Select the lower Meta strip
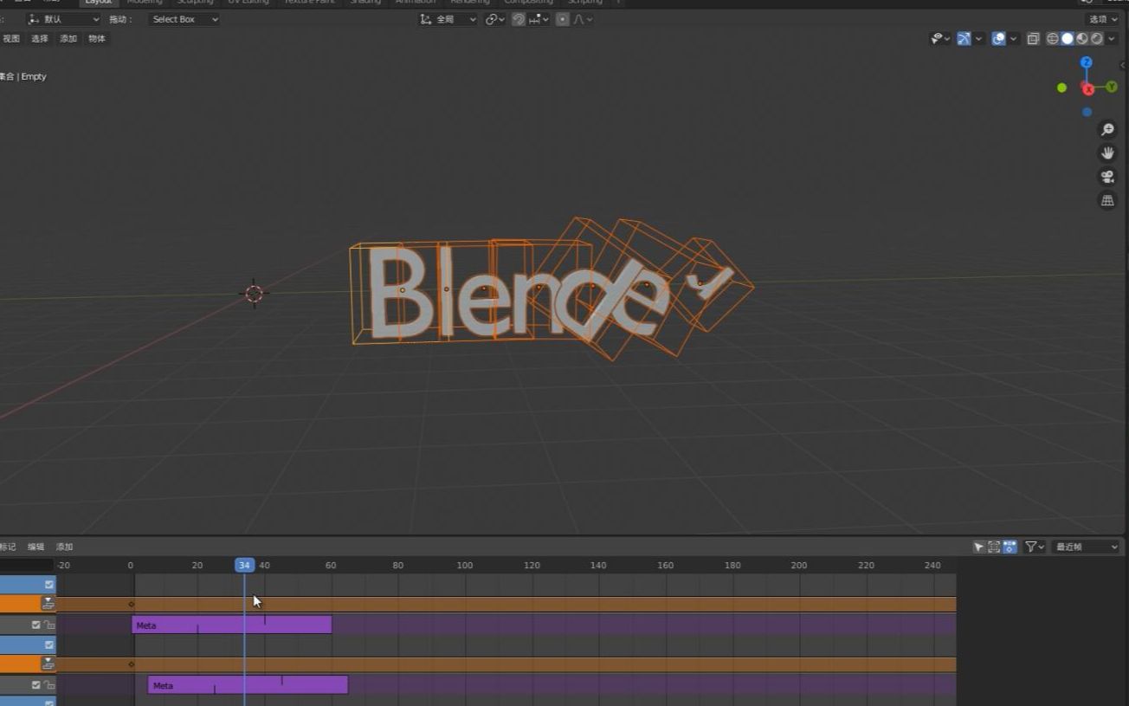 pos(248,685)
